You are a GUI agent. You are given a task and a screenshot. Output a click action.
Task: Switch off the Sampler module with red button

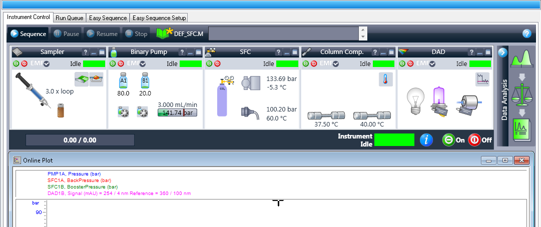pyautogui.click(x=24, y=63)
